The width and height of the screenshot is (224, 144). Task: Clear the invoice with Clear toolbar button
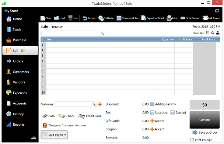point(46,18)
